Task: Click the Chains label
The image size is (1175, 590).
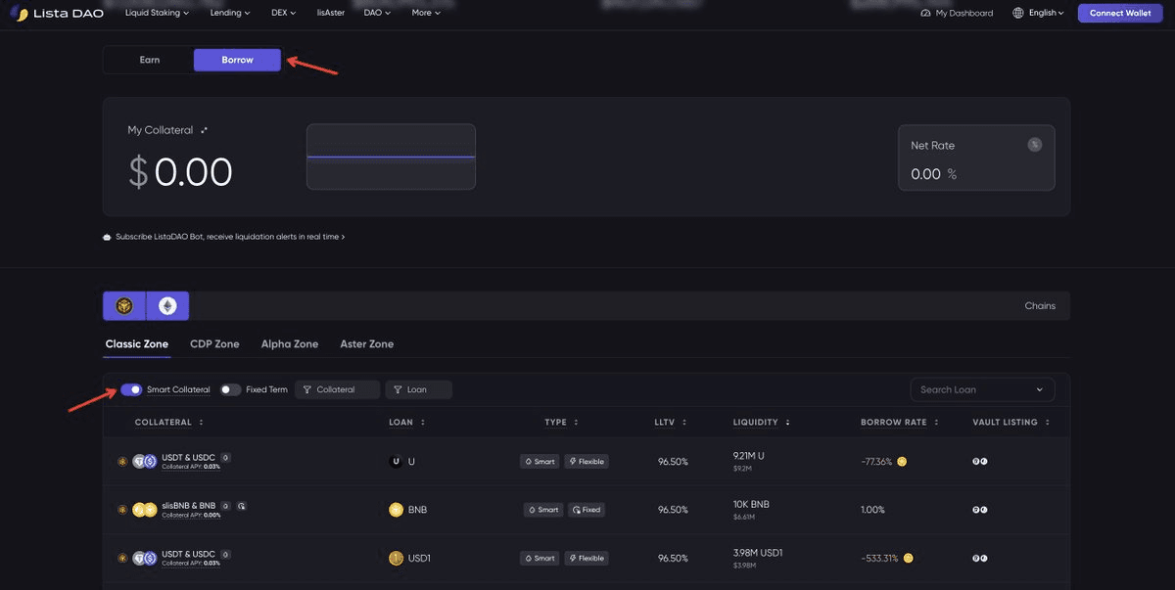Action: 1040,306
